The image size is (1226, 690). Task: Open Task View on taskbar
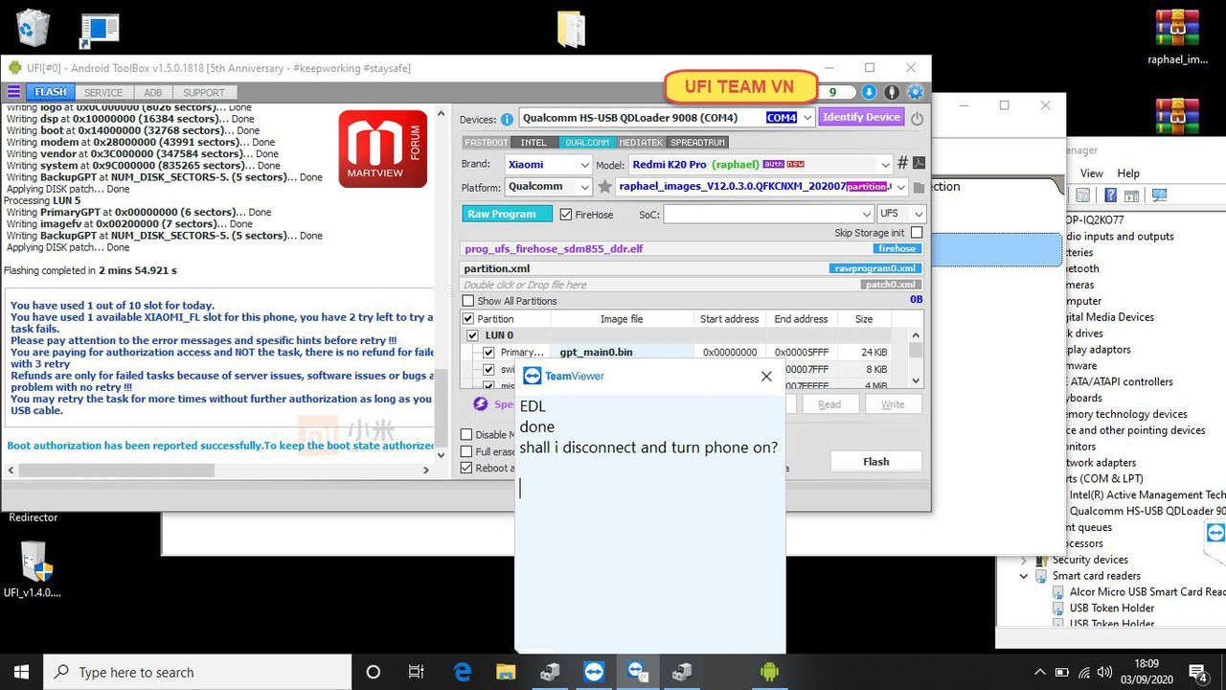[416, 672]
